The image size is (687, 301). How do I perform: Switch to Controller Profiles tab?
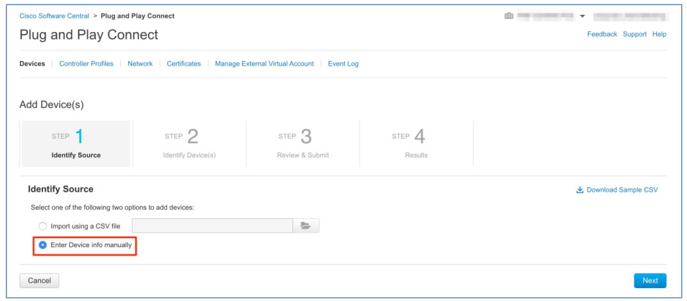pyautogui.click(x=86, y=64)
